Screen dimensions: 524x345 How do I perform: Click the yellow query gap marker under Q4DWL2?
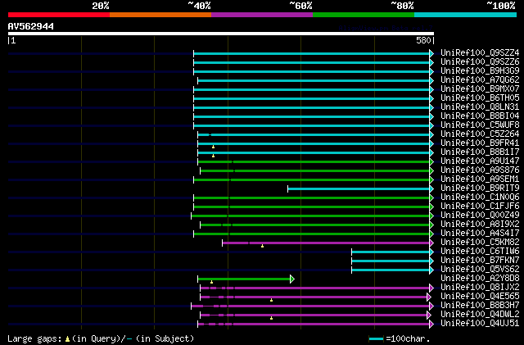[271, 318]
